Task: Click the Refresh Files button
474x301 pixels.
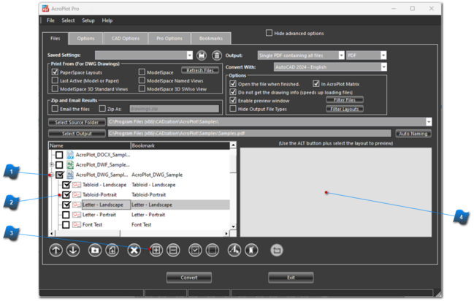Action: click(x=200, y=70)
